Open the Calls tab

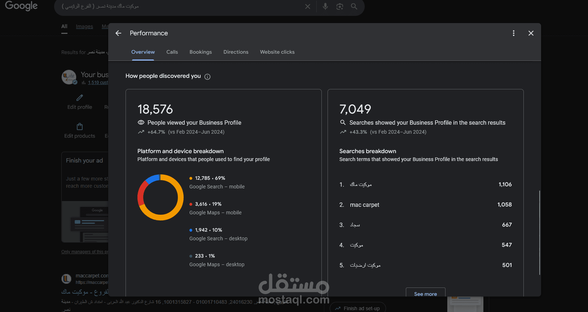pyautogui.click(x=172, y=52)
